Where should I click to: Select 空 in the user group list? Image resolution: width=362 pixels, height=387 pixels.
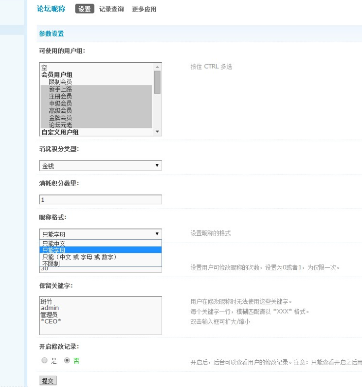(x=96, y=68)
